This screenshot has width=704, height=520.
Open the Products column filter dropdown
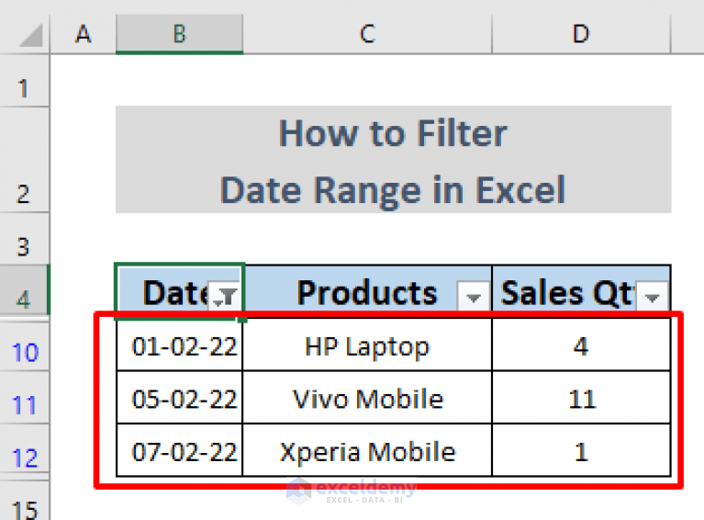click(473, 297)
